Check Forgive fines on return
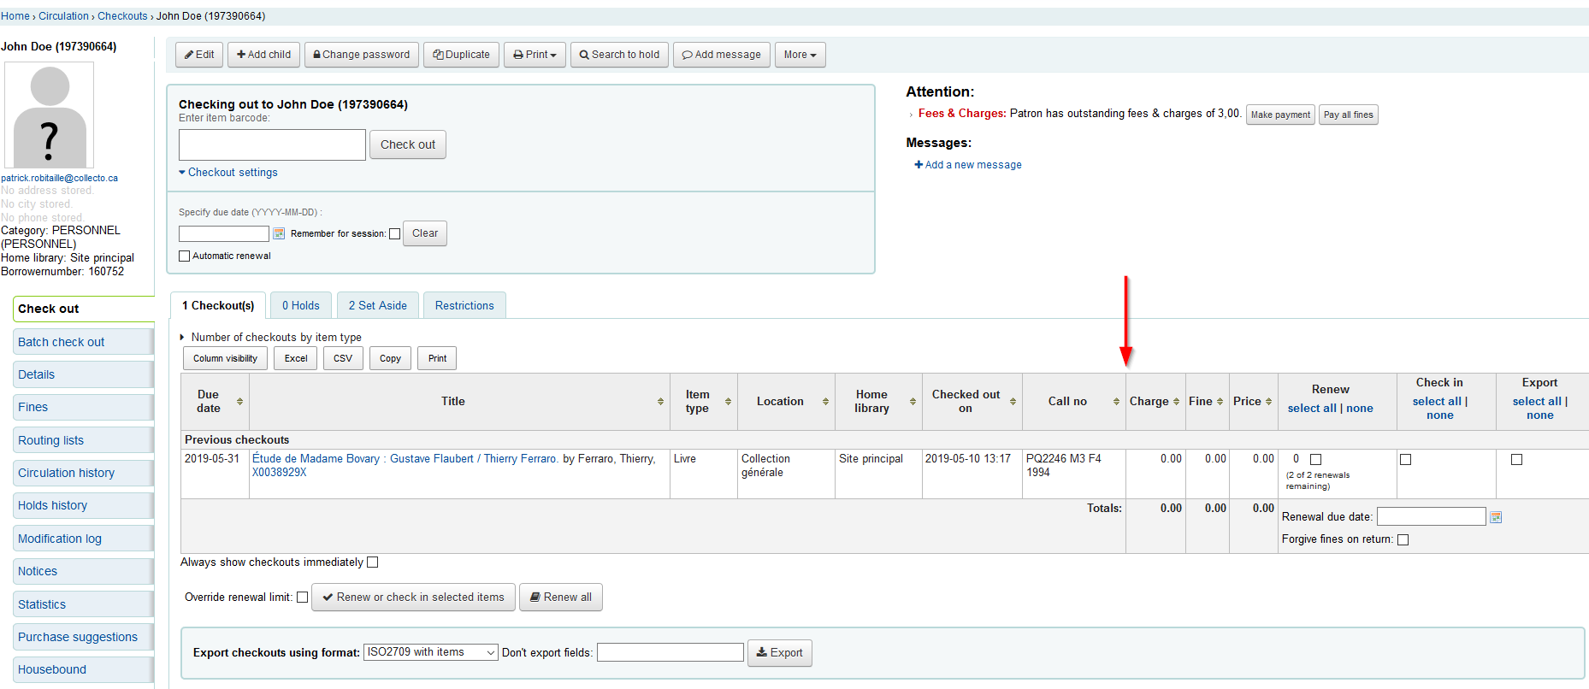This screenshot has width=1589, height=689. tap(1403, 539)
